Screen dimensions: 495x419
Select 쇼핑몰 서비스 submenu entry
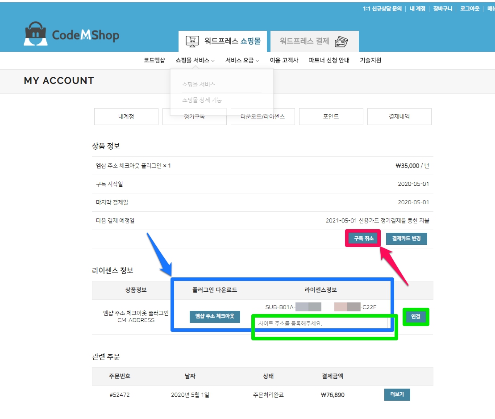tap(199, 84)
